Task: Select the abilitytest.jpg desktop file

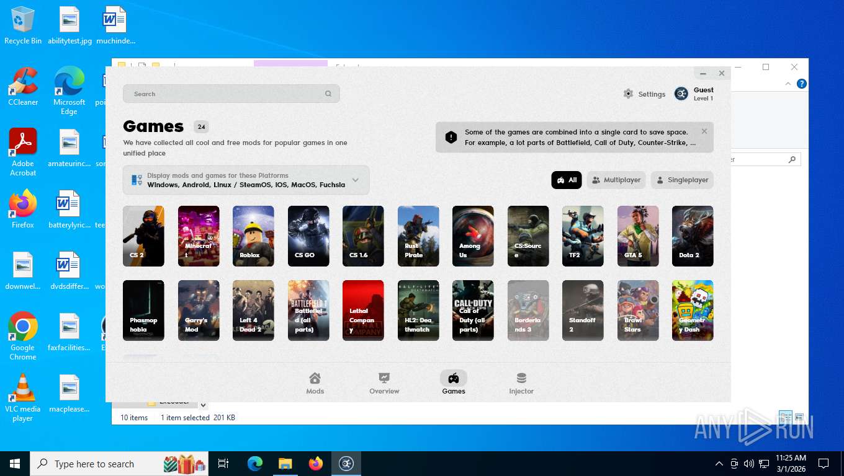Action: (69, 25)
